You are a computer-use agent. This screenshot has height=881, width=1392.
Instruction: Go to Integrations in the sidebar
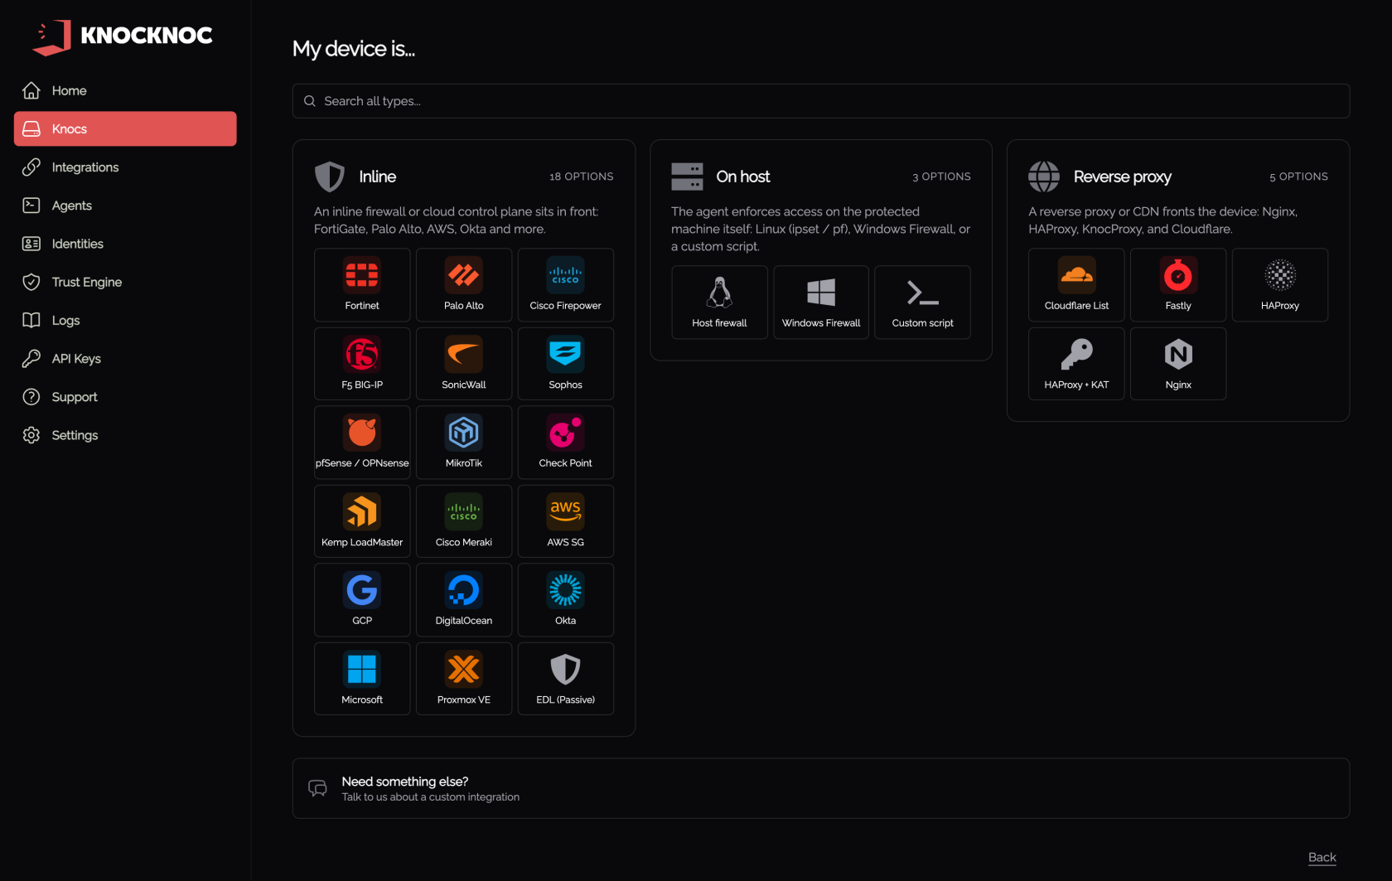click(125, 167)
